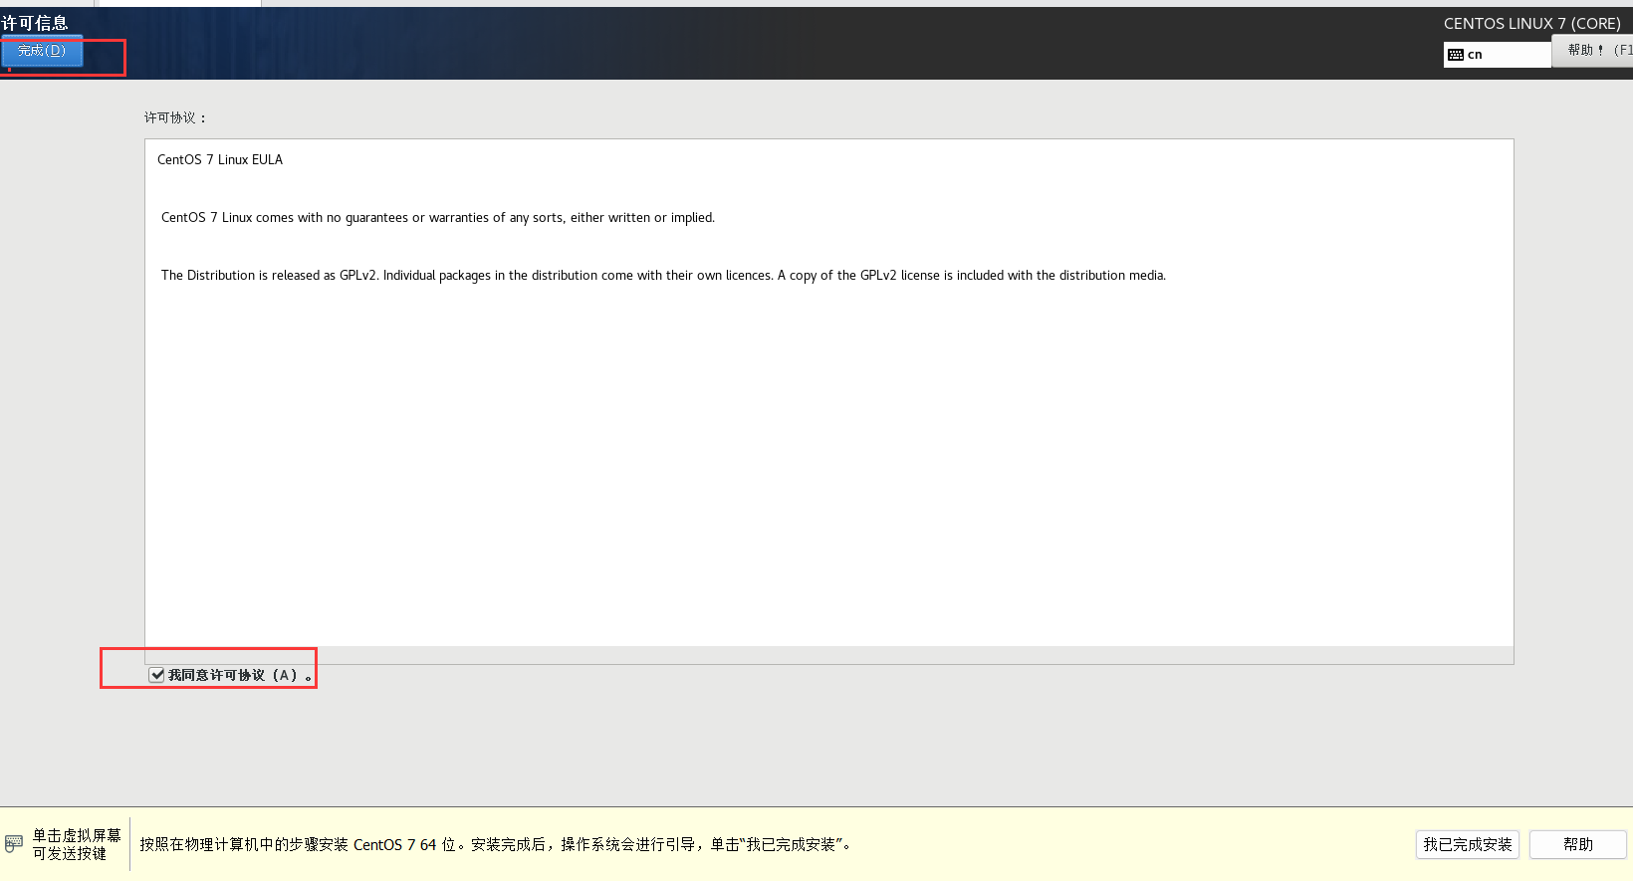This screenshot has height=881, width=1633.
Task: Click the 单击虚拟屏幕可发送按键 hint text
Action: point(77,844)
